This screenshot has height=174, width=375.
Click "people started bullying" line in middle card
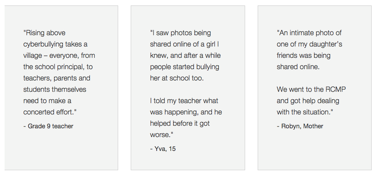pyautogui.click(x=185, y=67)
